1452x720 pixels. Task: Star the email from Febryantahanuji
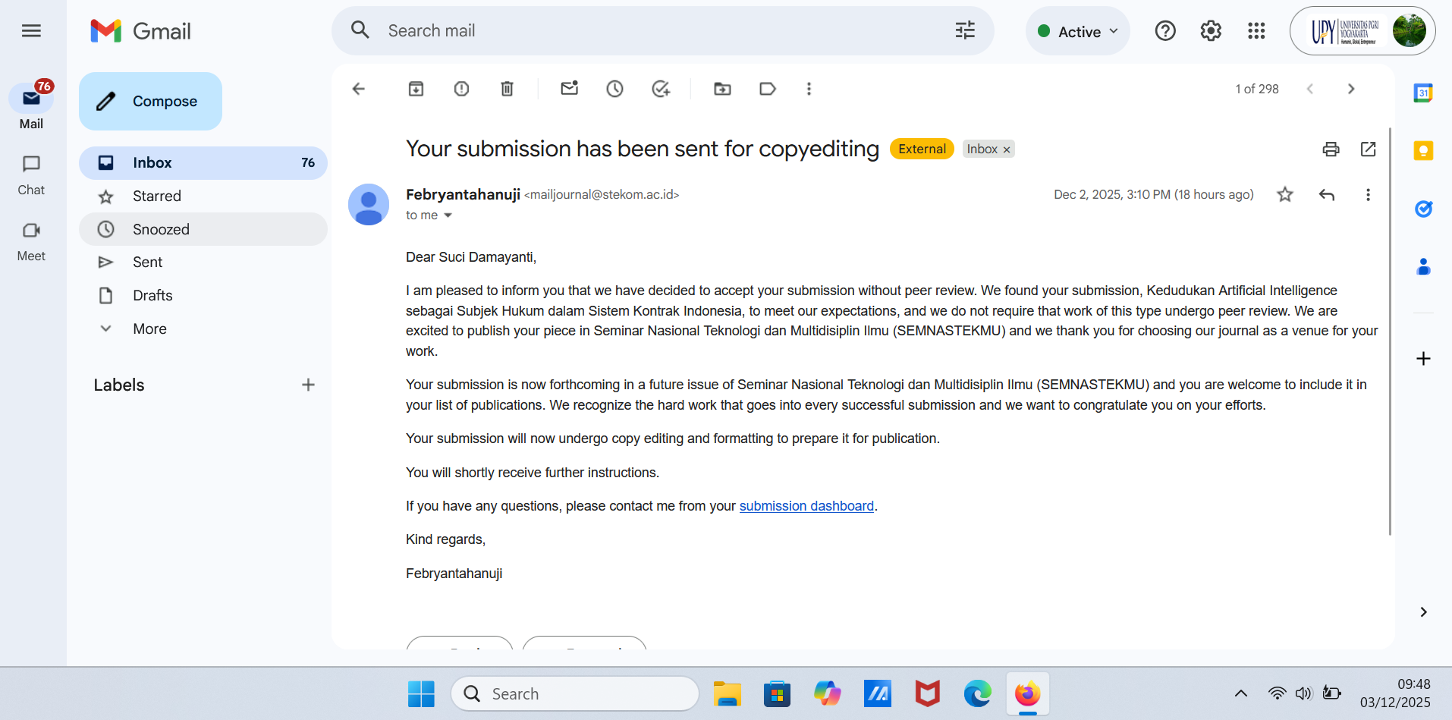pos(1284,194)
